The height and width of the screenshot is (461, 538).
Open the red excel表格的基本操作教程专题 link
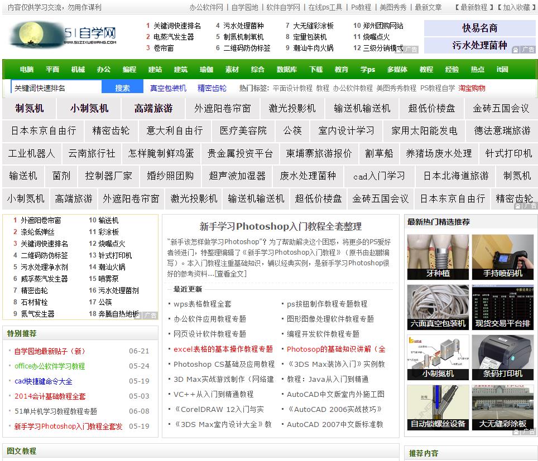[223, 349]
